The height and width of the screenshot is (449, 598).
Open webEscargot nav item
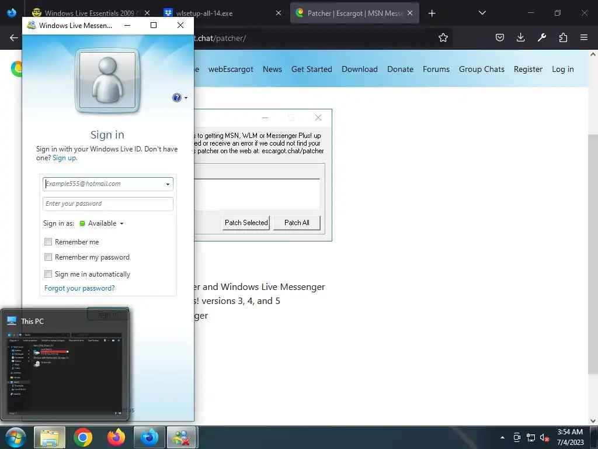pyautogui.click(x=231, y=69)
